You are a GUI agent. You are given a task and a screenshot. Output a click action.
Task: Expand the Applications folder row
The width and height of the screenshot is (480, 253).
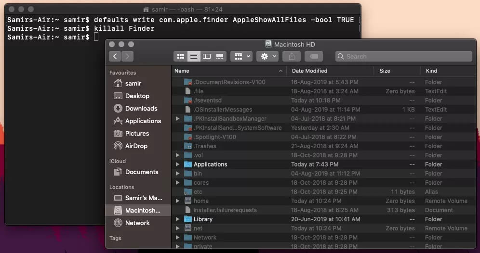177,164
